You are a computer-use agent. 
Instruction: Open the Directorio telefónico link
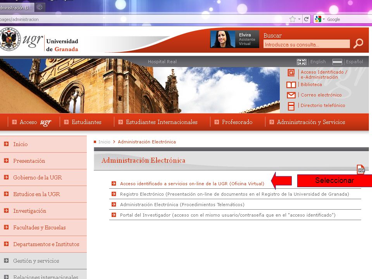click(x=323, y=105)
